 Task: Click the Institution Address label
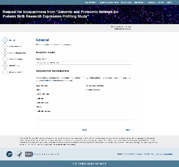click(x=43, y=111)
